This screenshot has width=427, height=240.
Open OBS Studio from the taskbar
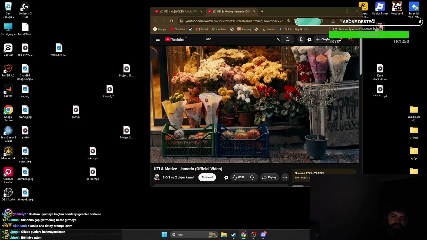(254, 235)
